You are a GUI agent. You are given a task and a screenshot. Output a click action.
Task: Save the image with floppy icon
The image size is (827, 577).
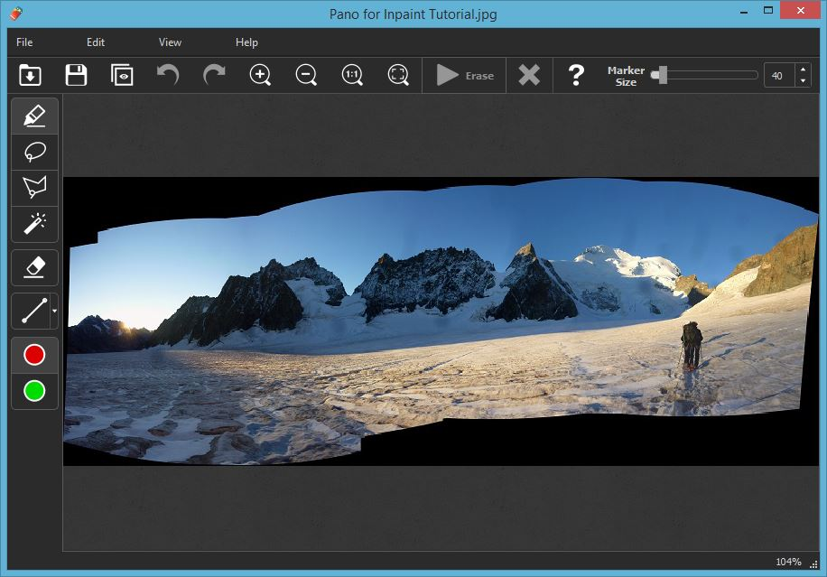click(x=76, y=75)
